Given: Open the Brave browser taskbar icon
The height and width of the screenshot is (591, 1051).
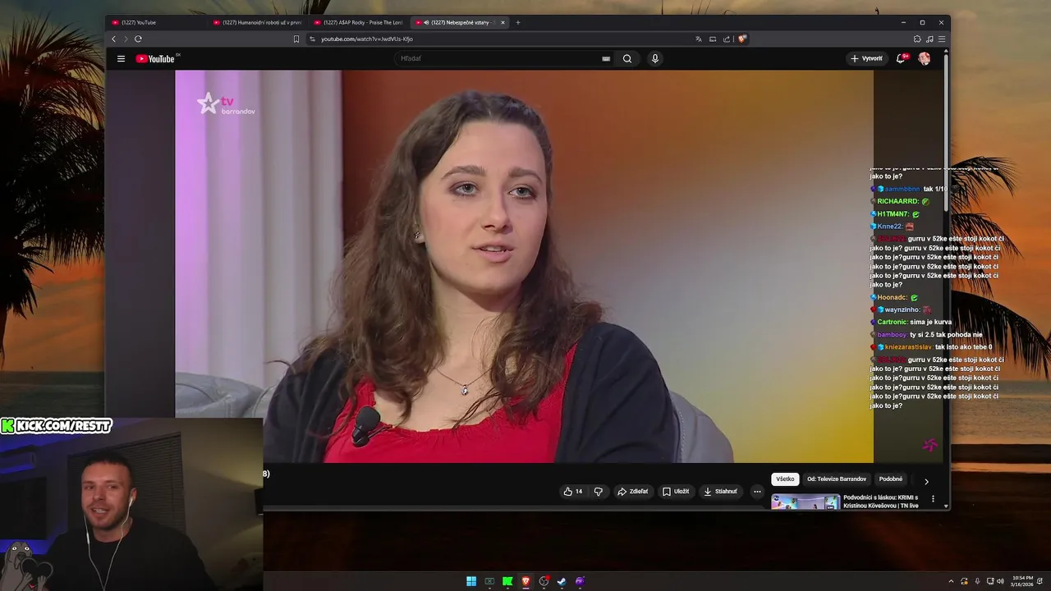Looking at the screenshot, I should coord(525,581).
